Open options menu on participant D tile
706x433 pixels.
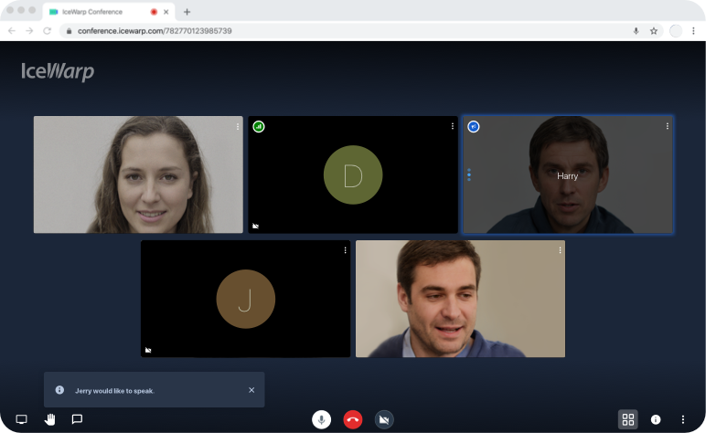pyautogui.click(x=453, y=126)
